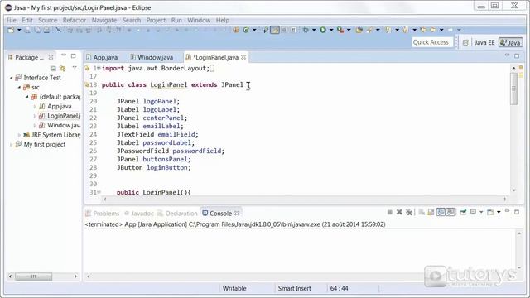
Task: Open the New wizard dropdown arrow
Action: coord(19,30)
